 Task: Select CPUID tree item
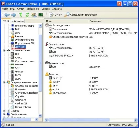[x=19, y=58]
